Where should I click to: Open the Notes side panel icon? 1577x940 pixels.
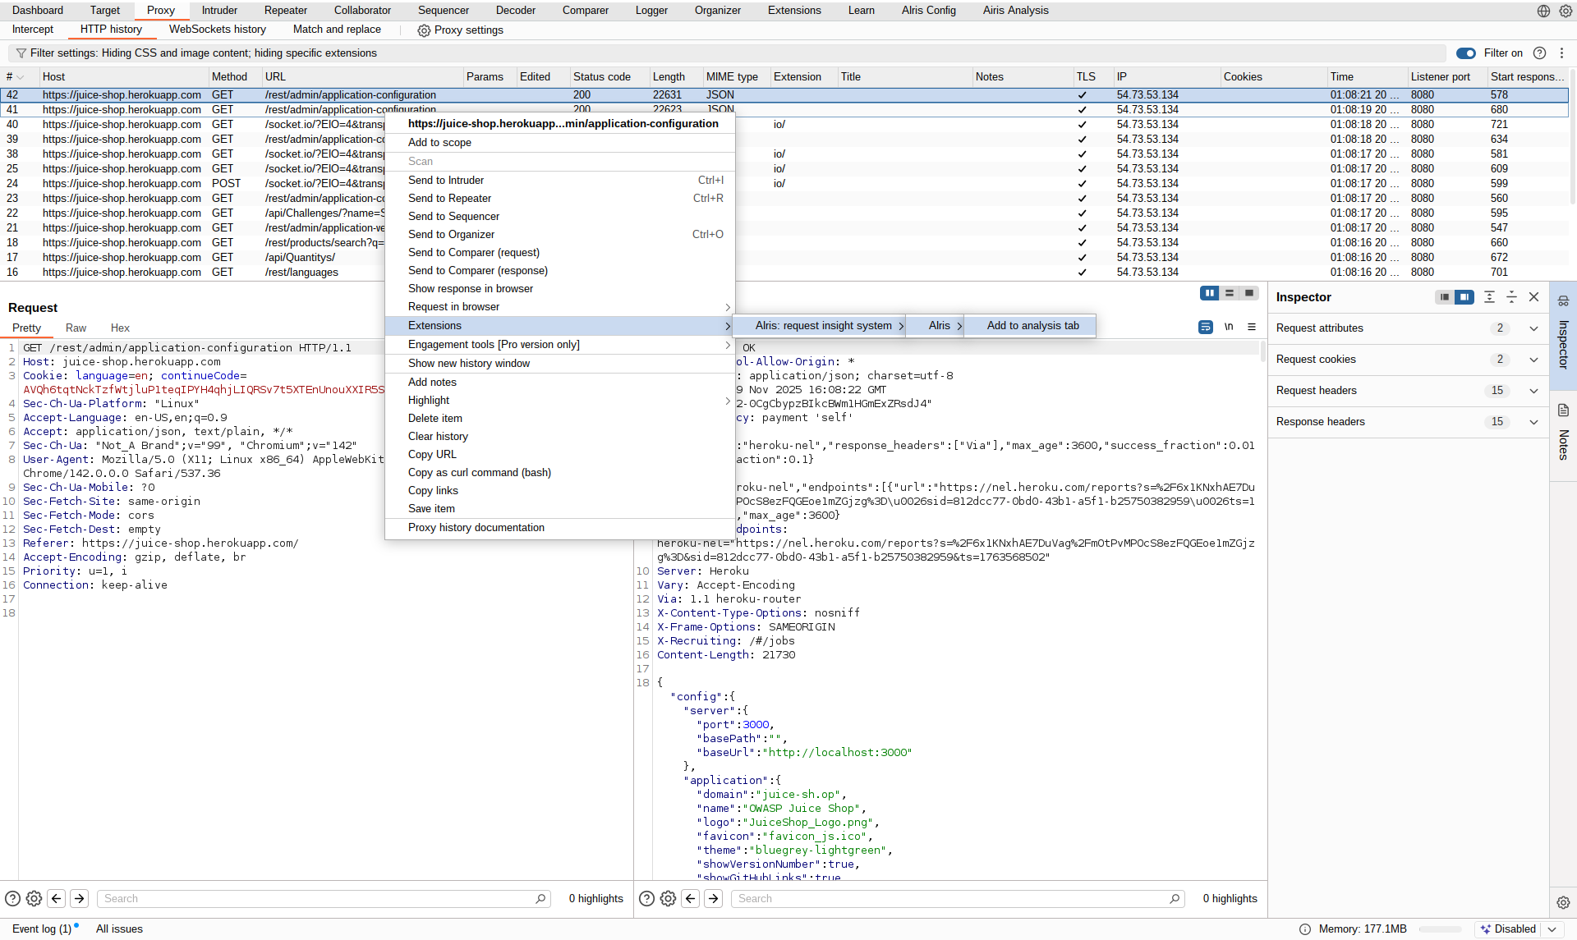pyautogui.click(x=1563, y=410)
